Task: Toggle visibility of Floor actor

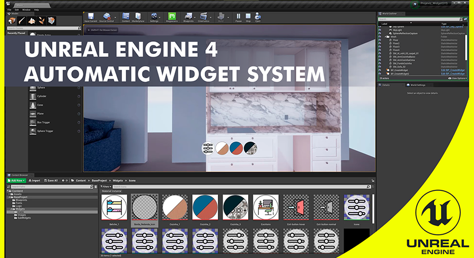Action: click(380, 40)
